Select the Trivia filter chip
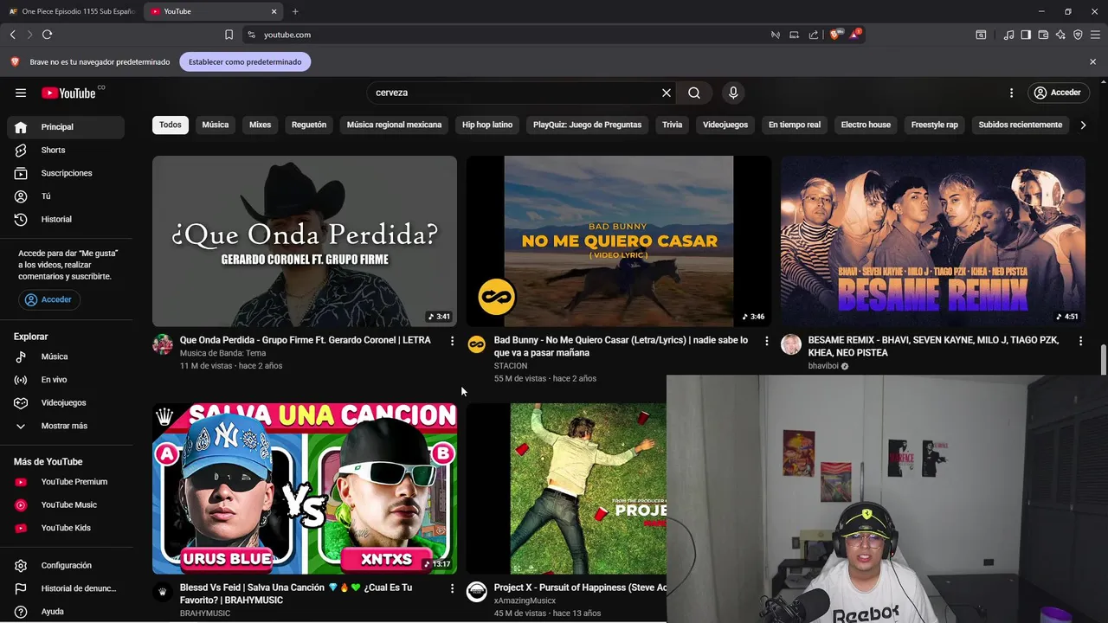 (x=673, y=125)
